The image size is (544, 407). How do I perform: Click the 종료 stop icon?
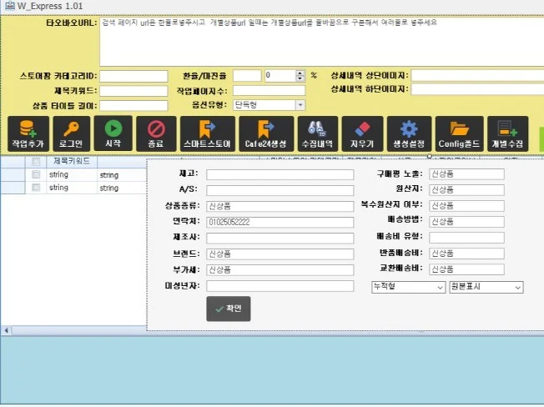[156, 133]
